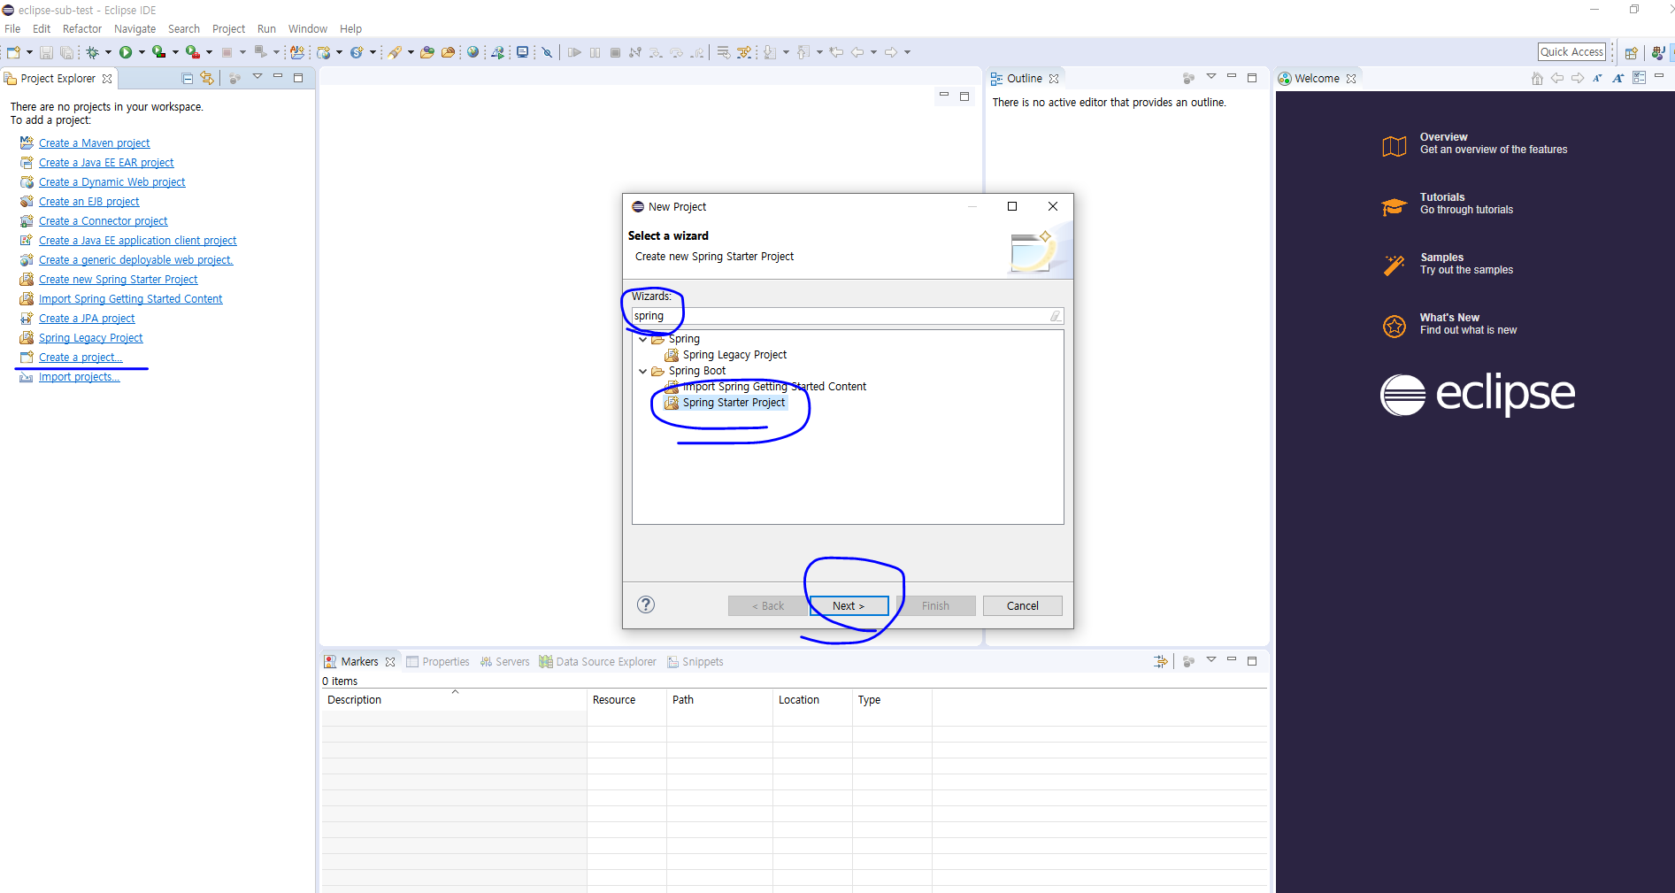The image size is (1675, 893).
Task: Click Create a Maven project link
Action: click(x=94, y=142)
